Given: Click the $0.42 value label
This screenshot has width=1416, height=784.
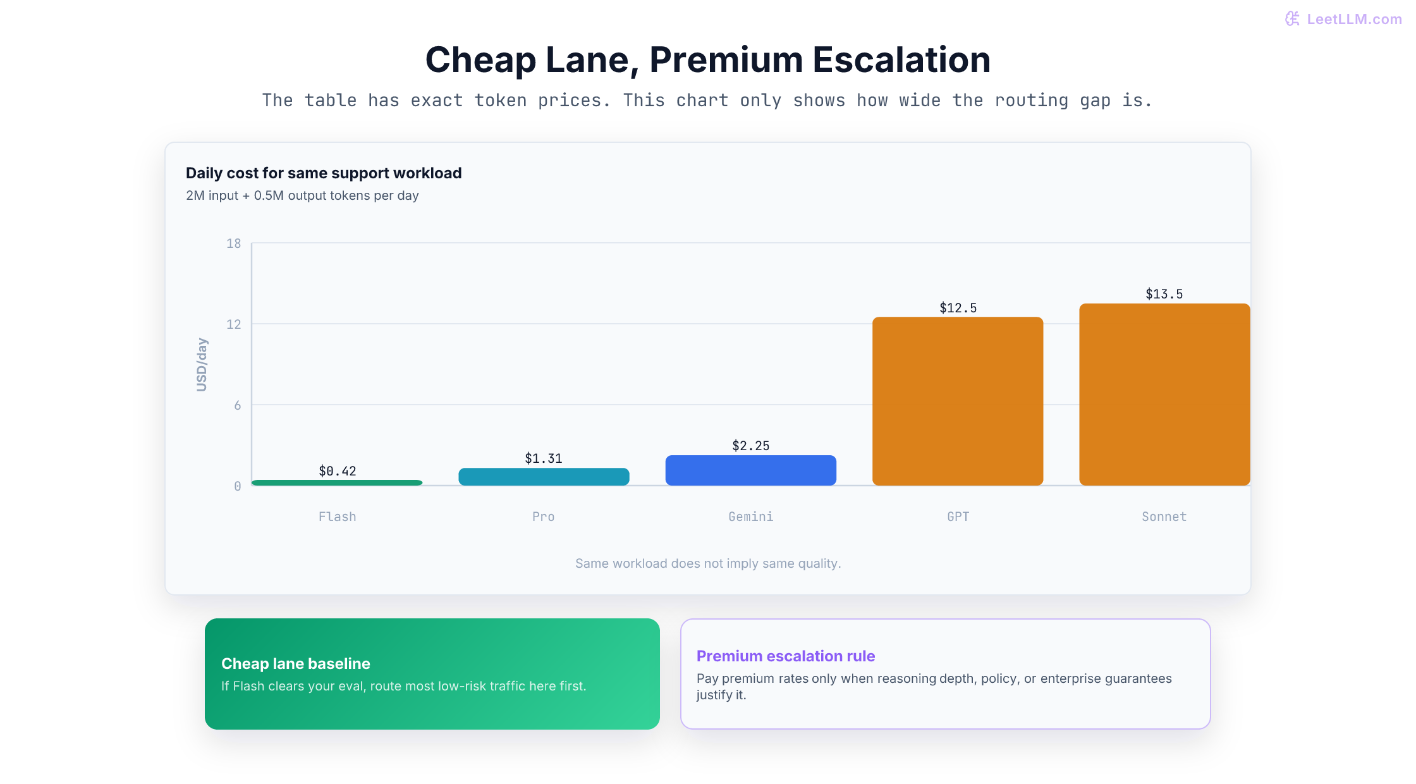Looking at the screenshot, I should click(x=338, y=471).
